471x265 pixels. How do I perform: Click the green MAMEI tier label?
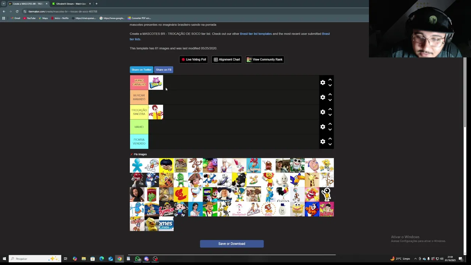click(139, 127)
